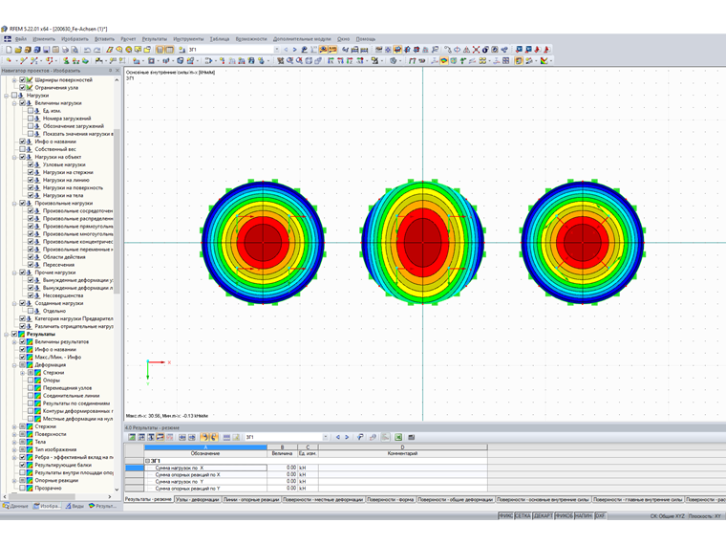Click the view in X direction icon
Viewport: 726px width, 545px height.
[331, 60]
